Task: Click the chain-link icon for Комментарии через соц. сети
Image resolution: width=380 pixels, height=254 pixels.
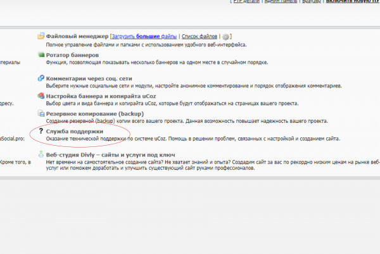Action: point(41,78)
